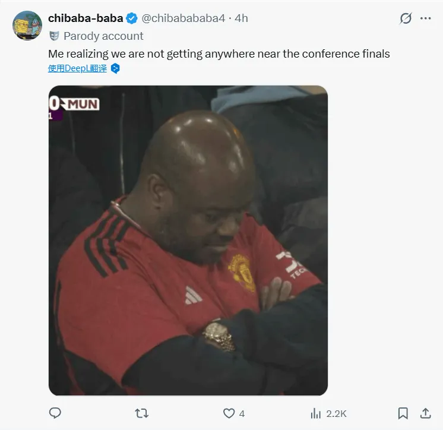Like the post with heart icon
The width and height of the screenshot is (443, 430).
[229, 413]
